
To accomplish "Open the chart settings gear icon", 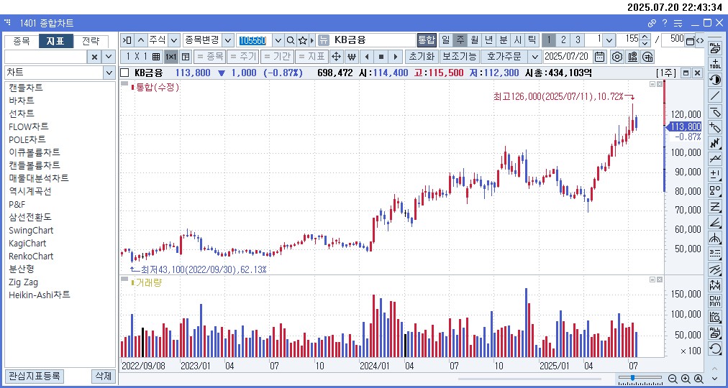I will click(x=616, y=57).
